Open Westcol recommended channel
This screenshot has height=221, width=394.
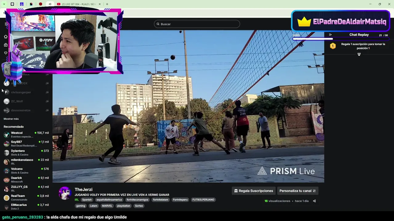point(26,135)
